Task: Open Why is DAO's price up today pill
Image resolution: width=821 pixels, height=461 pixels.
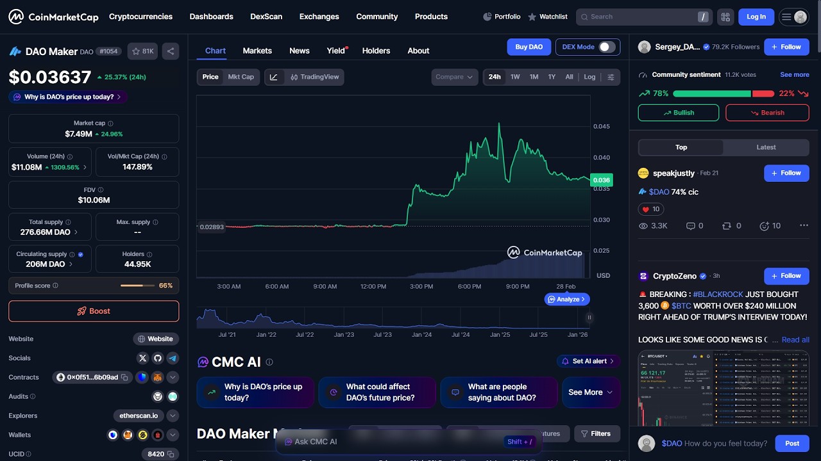Action: 68,97
